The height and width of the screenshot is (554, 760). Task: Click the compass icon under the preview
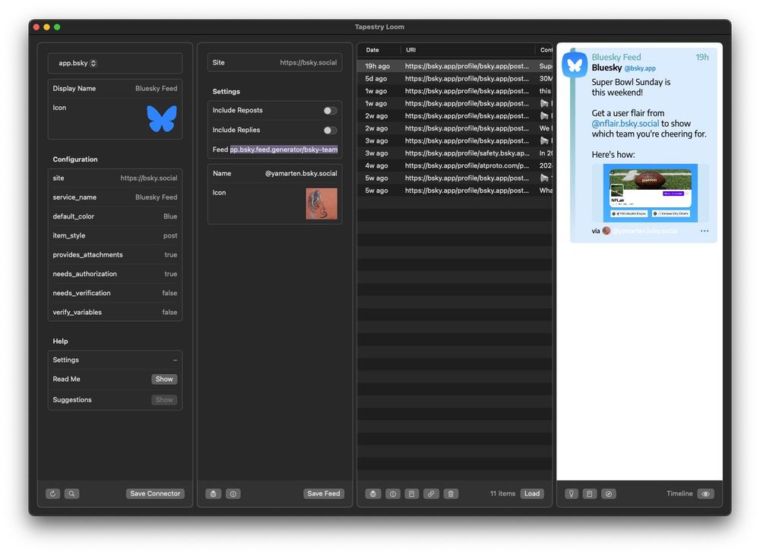(x=608, y=493)
